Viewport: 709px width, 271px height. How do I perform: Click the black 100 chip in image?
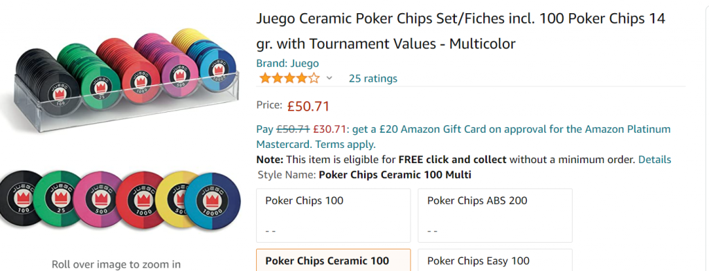(x=20, y=198)
